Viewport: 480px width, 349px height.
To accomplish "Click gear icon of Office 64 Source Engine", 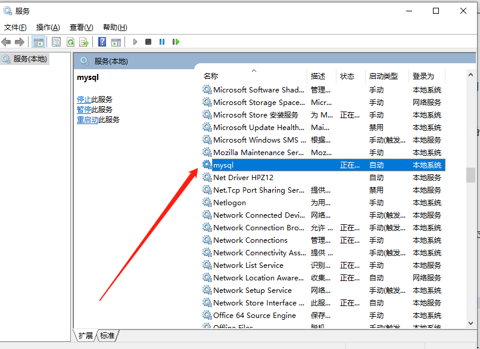I will point(207,315).
